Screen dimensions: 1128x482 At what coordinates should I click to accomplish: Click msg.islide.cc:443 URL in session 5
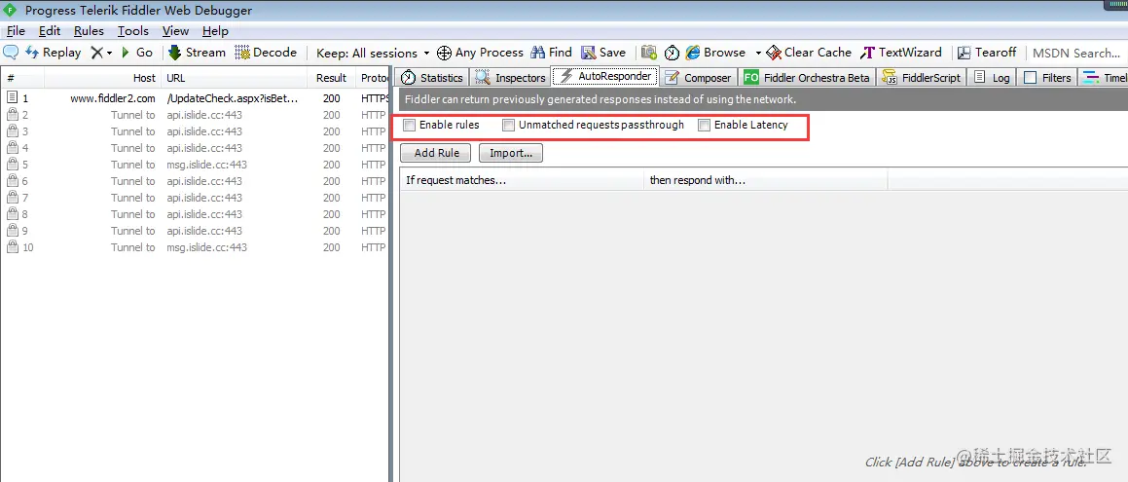tap(207, 165)
